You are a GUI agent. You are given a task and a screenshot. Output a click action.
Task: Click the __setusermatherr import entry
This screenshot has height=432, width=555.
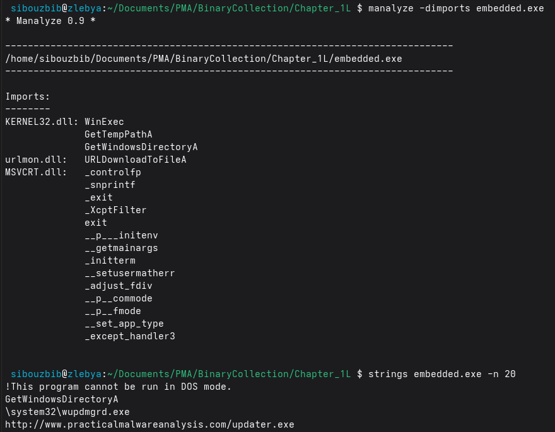click(129, 273)
